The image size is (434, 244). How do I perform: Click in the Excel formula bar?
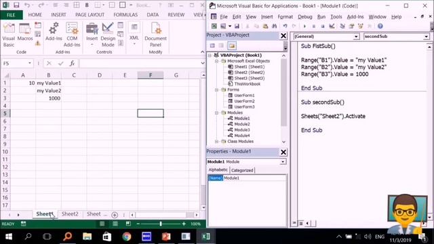tap(139, 63)
